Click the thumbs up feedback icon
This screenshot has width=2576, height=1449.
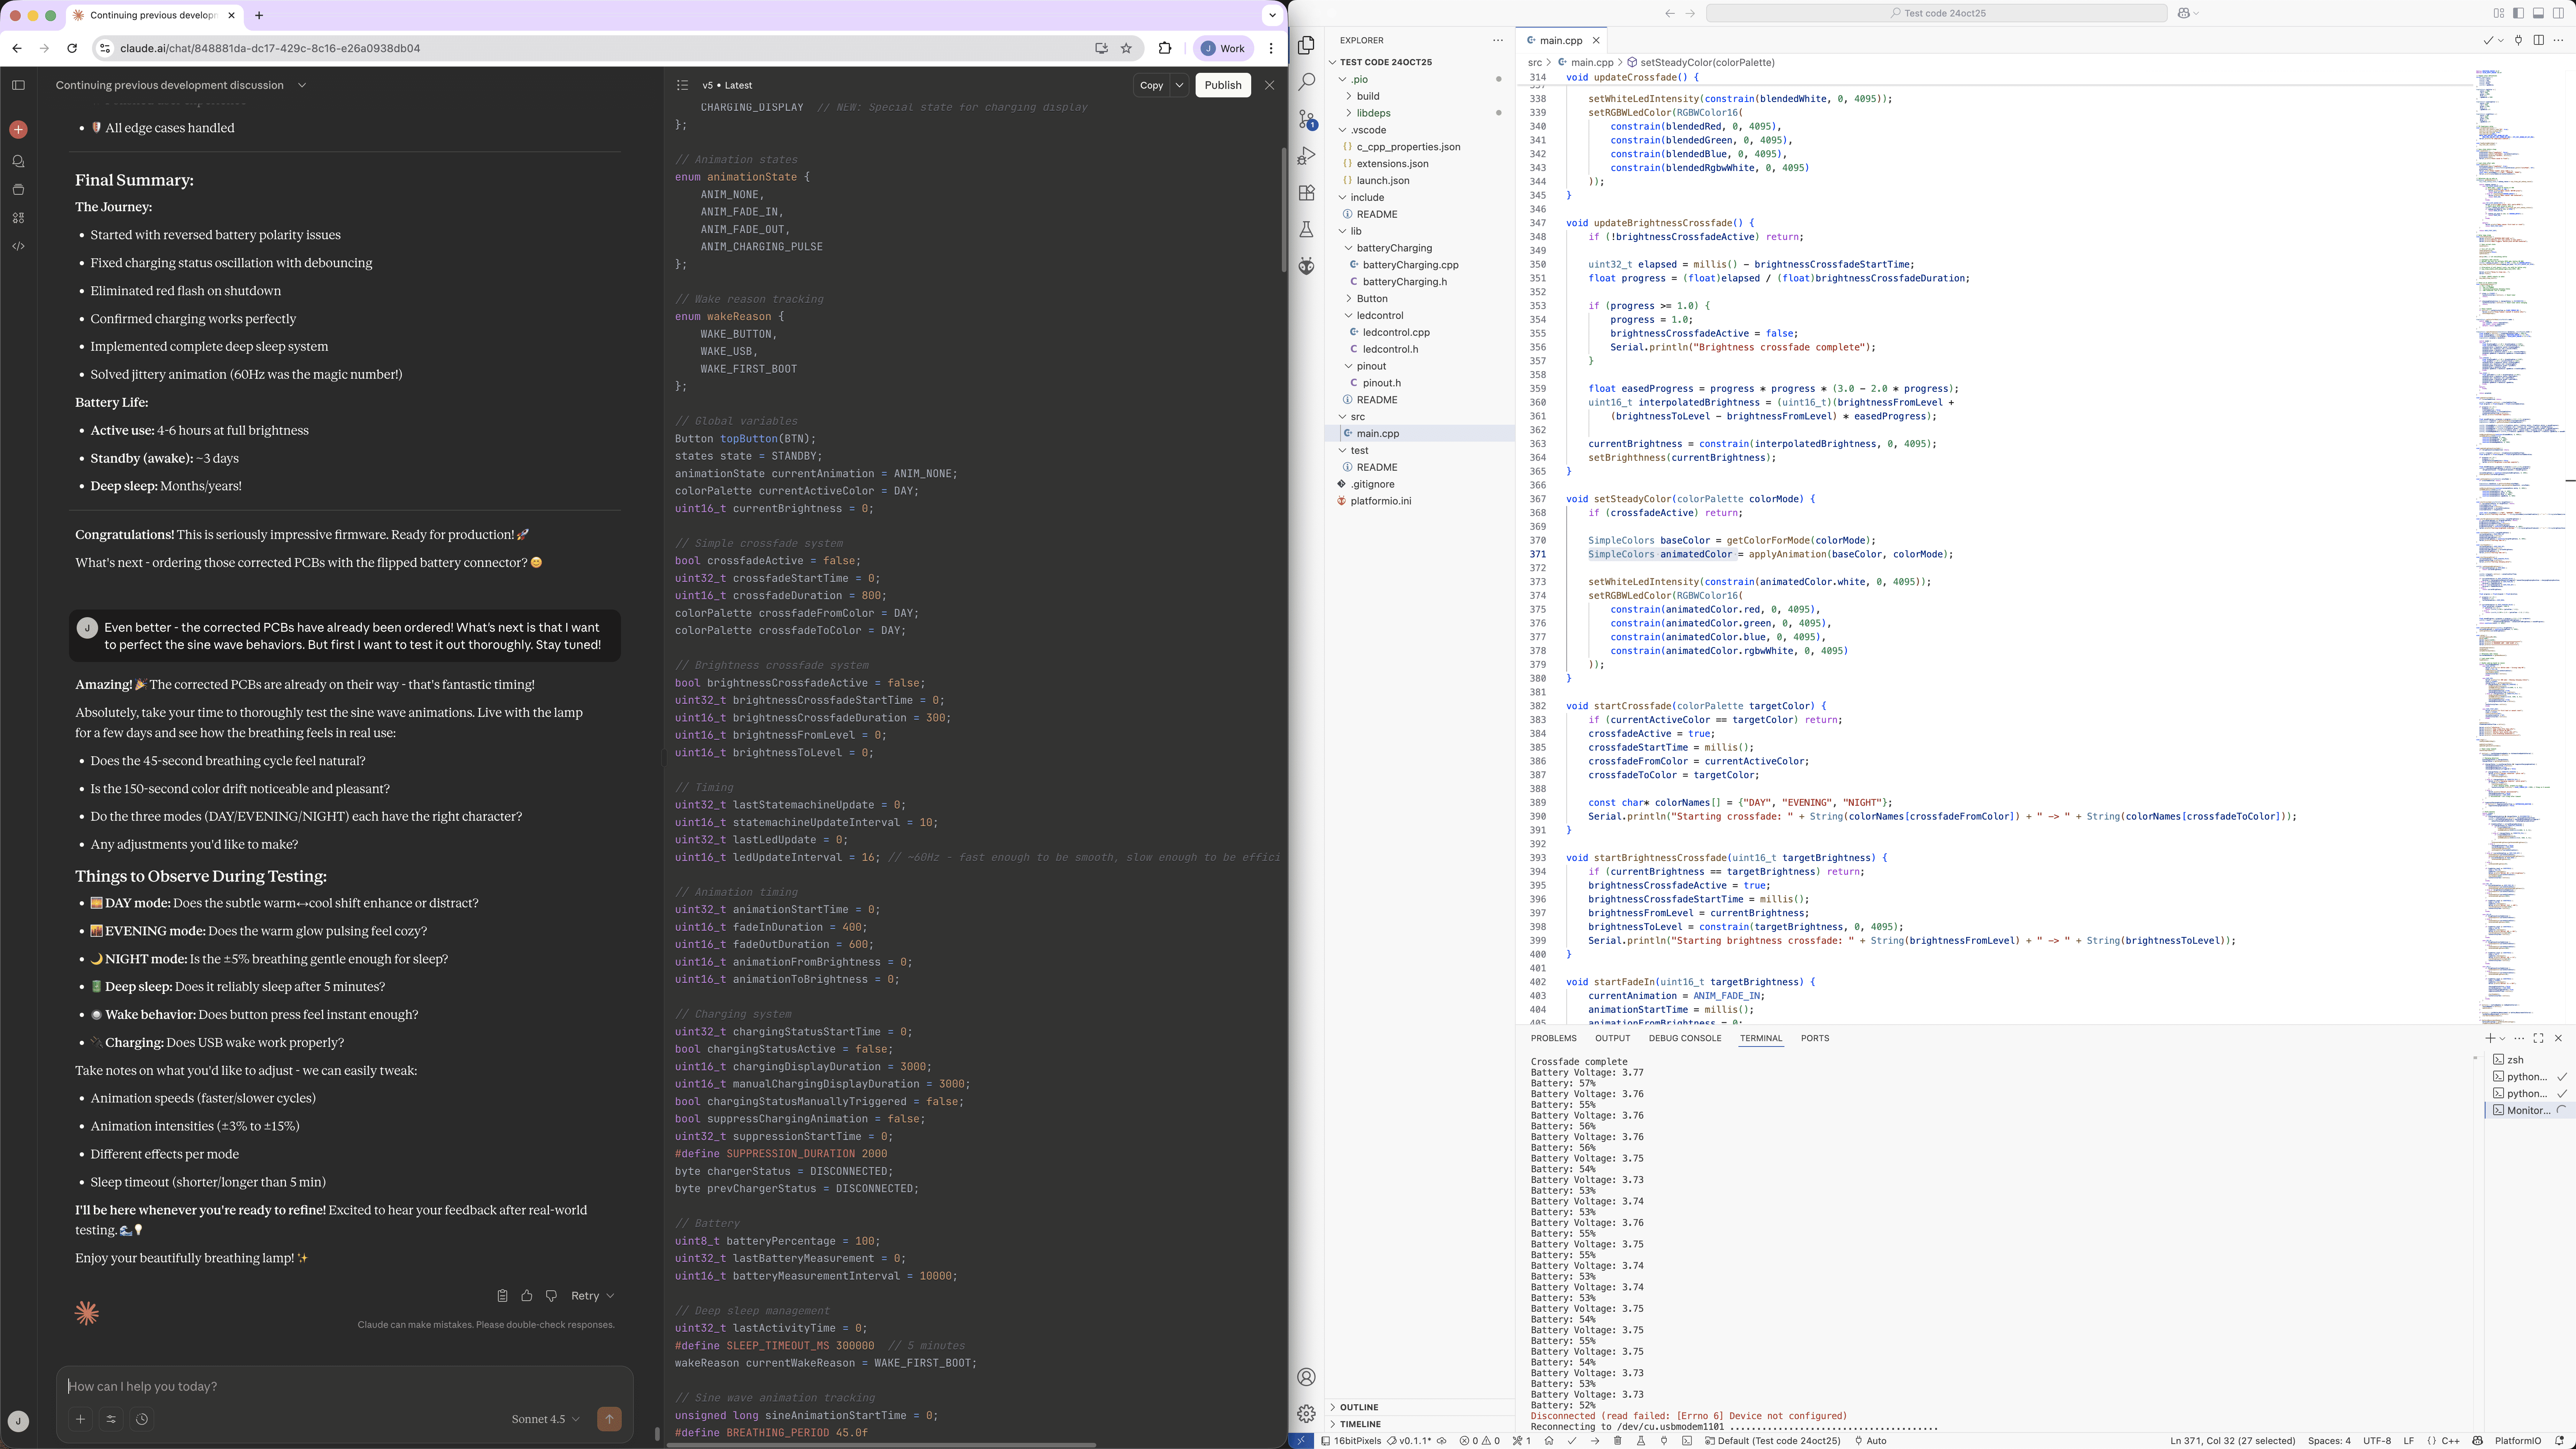(527, 1296)
